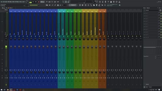Screen dimensions: 162x91
Task: Click the stamp icon in the toolbar
Action: pyautogui.click(x=58, y=5)
